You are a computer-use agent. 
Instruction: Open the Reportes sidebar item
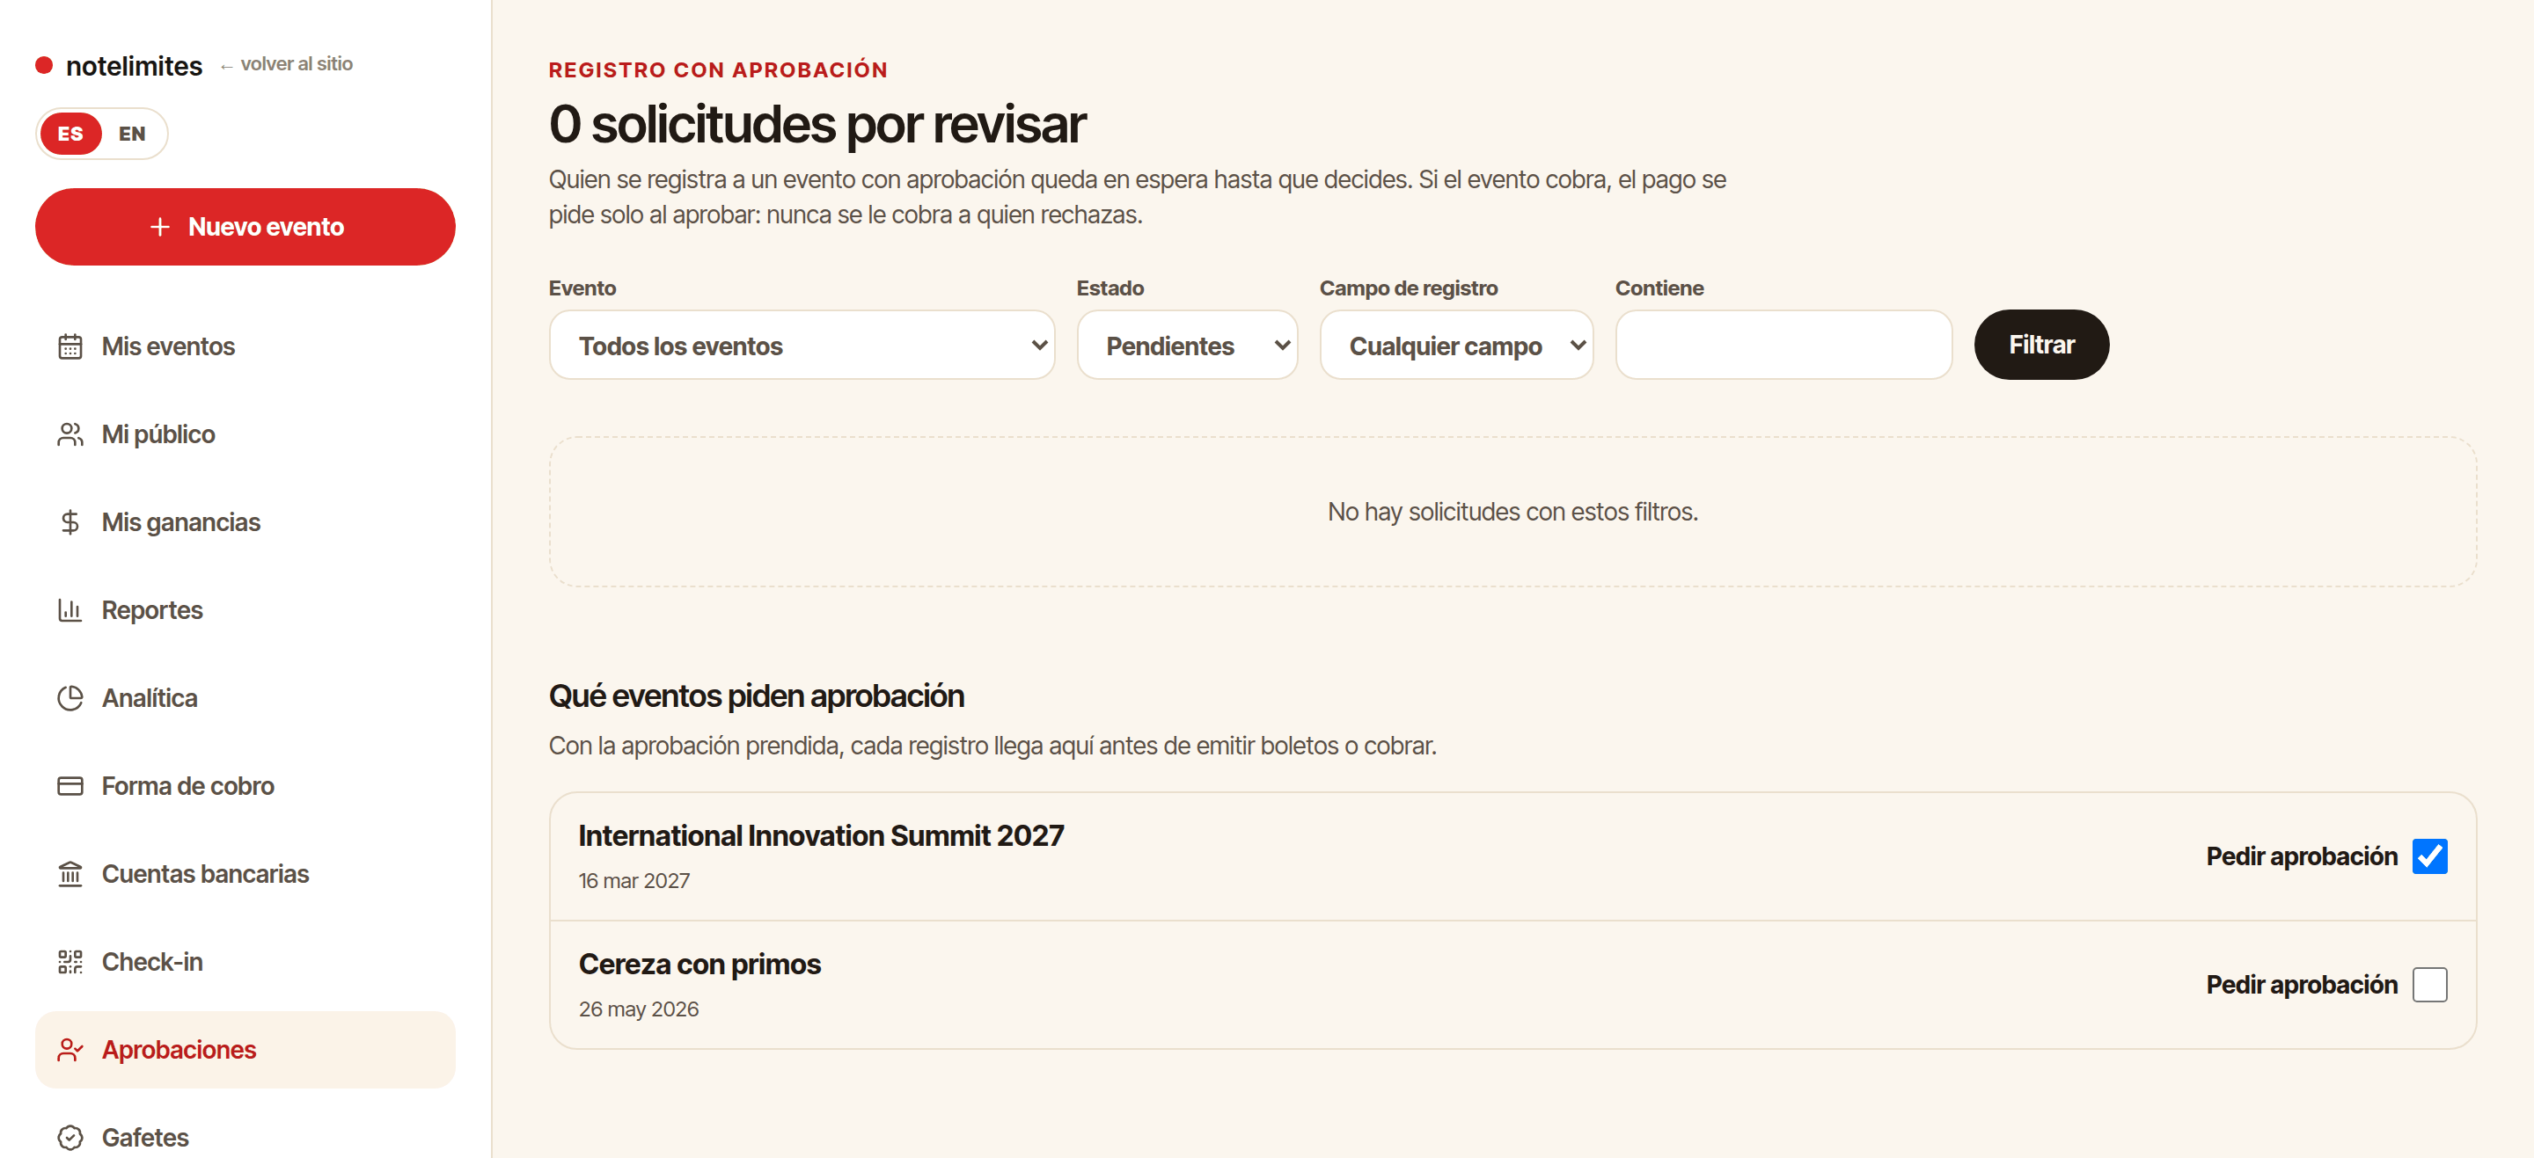245,610
